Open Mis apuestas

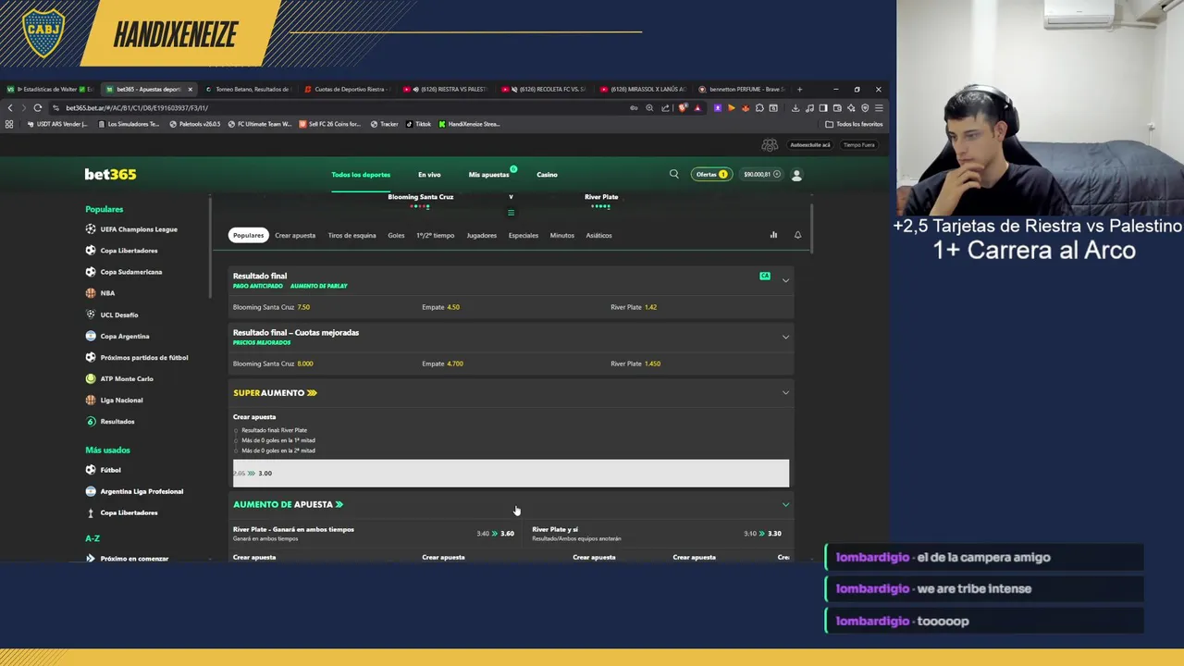click(x=488, y=174)
